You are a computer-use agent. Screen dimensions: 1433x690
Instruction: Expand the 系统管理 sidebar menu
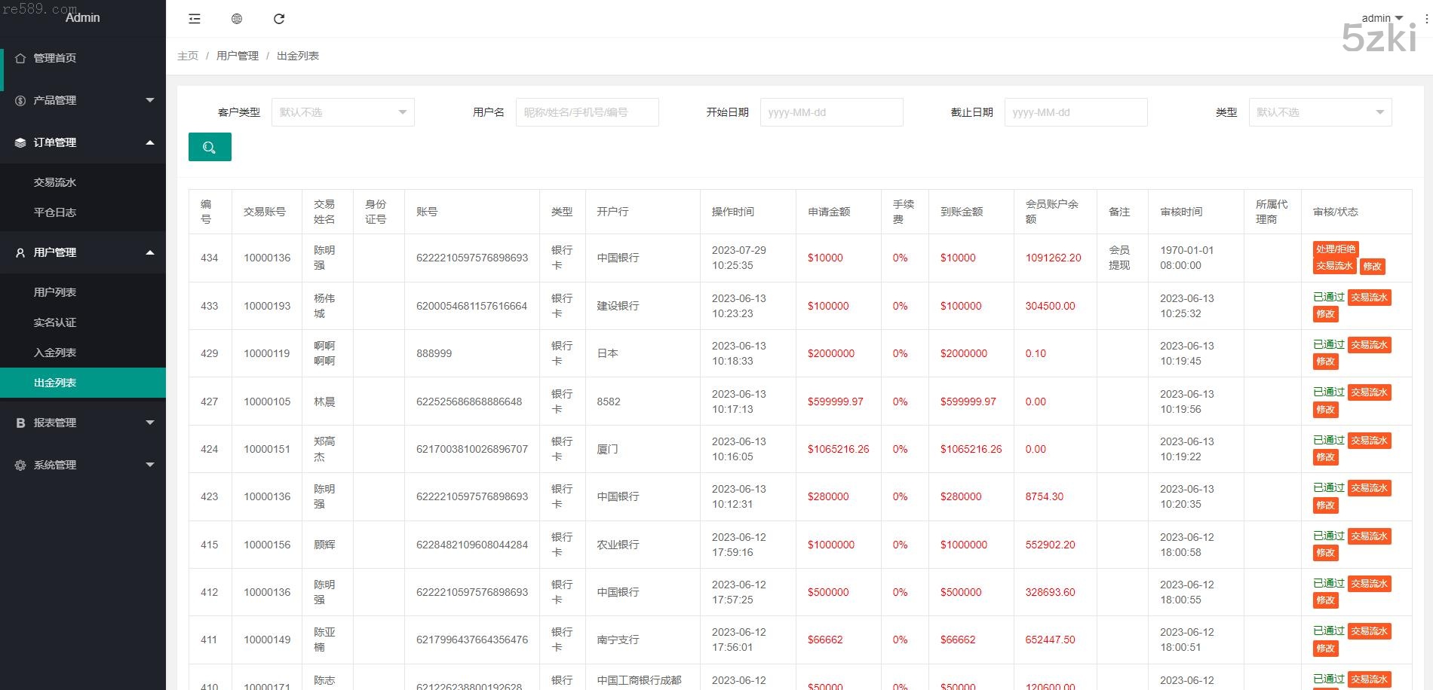coord(83,465)
